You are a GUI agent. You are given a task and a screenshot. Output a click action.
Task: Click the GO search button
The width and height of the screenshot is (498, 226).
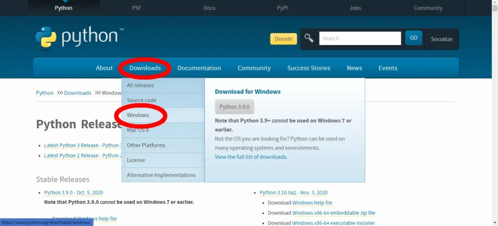pyautogui.click(x=413, y=38)
